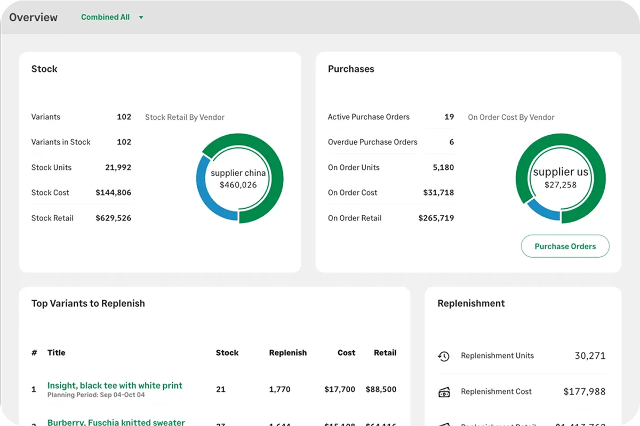Select green segment of On Order Cost donut

coord(598,178)
